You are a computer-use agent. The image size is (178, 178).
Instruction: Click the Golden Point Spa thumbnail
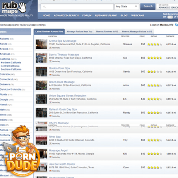pyautogui.click(x=41, y=72)
